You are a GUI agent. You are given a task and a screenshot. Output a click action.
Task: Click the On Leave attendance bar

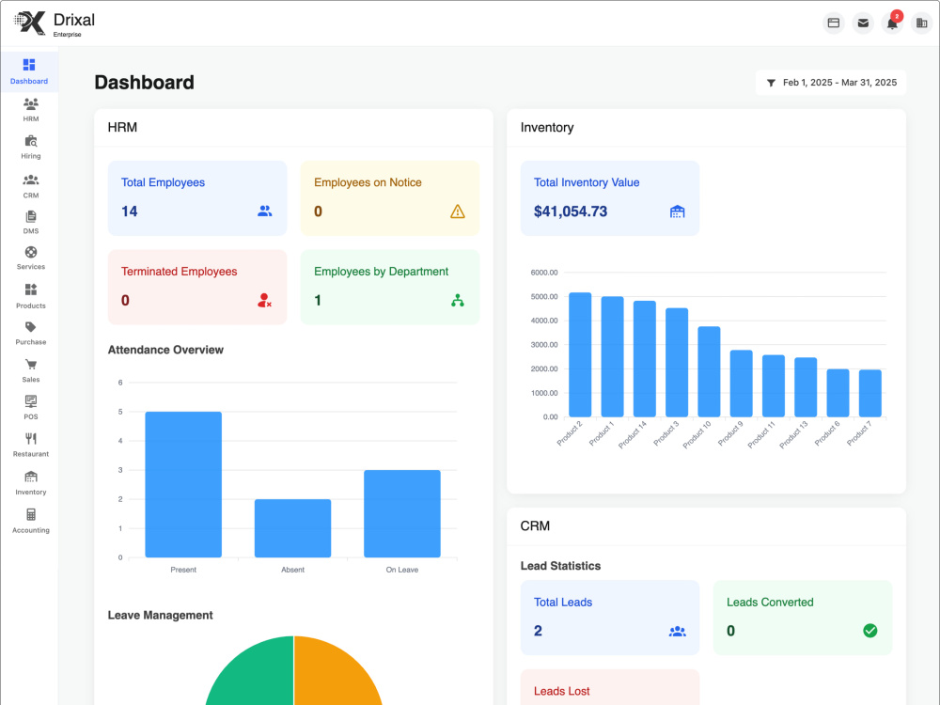click(x=402, y=514)
